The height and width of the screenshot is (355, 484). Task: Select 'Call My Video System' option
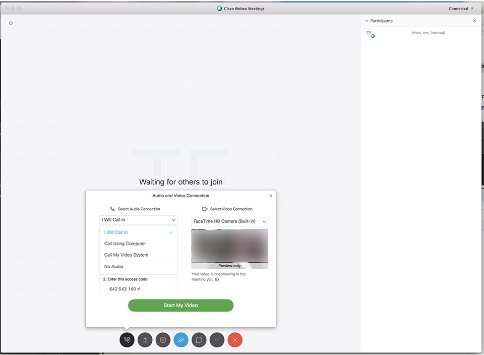(126, 255)
